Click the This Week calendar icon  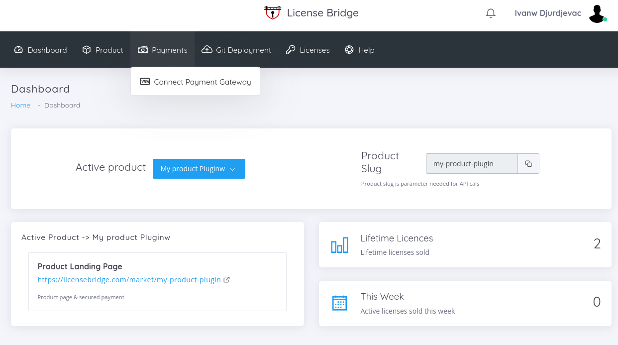(339, 303)
